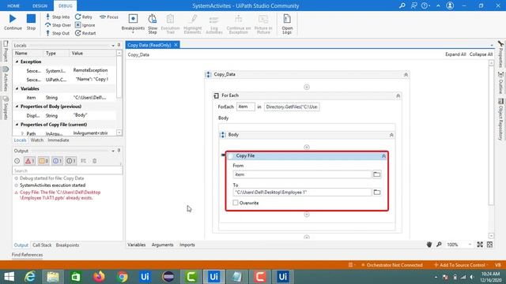
Task: Open the Breakpoints tool
Action: [x=133, y=23]
